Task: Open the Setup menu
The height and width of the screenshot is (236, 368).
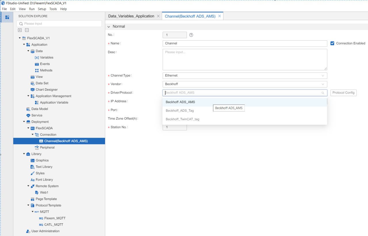Action: (42, 9)
